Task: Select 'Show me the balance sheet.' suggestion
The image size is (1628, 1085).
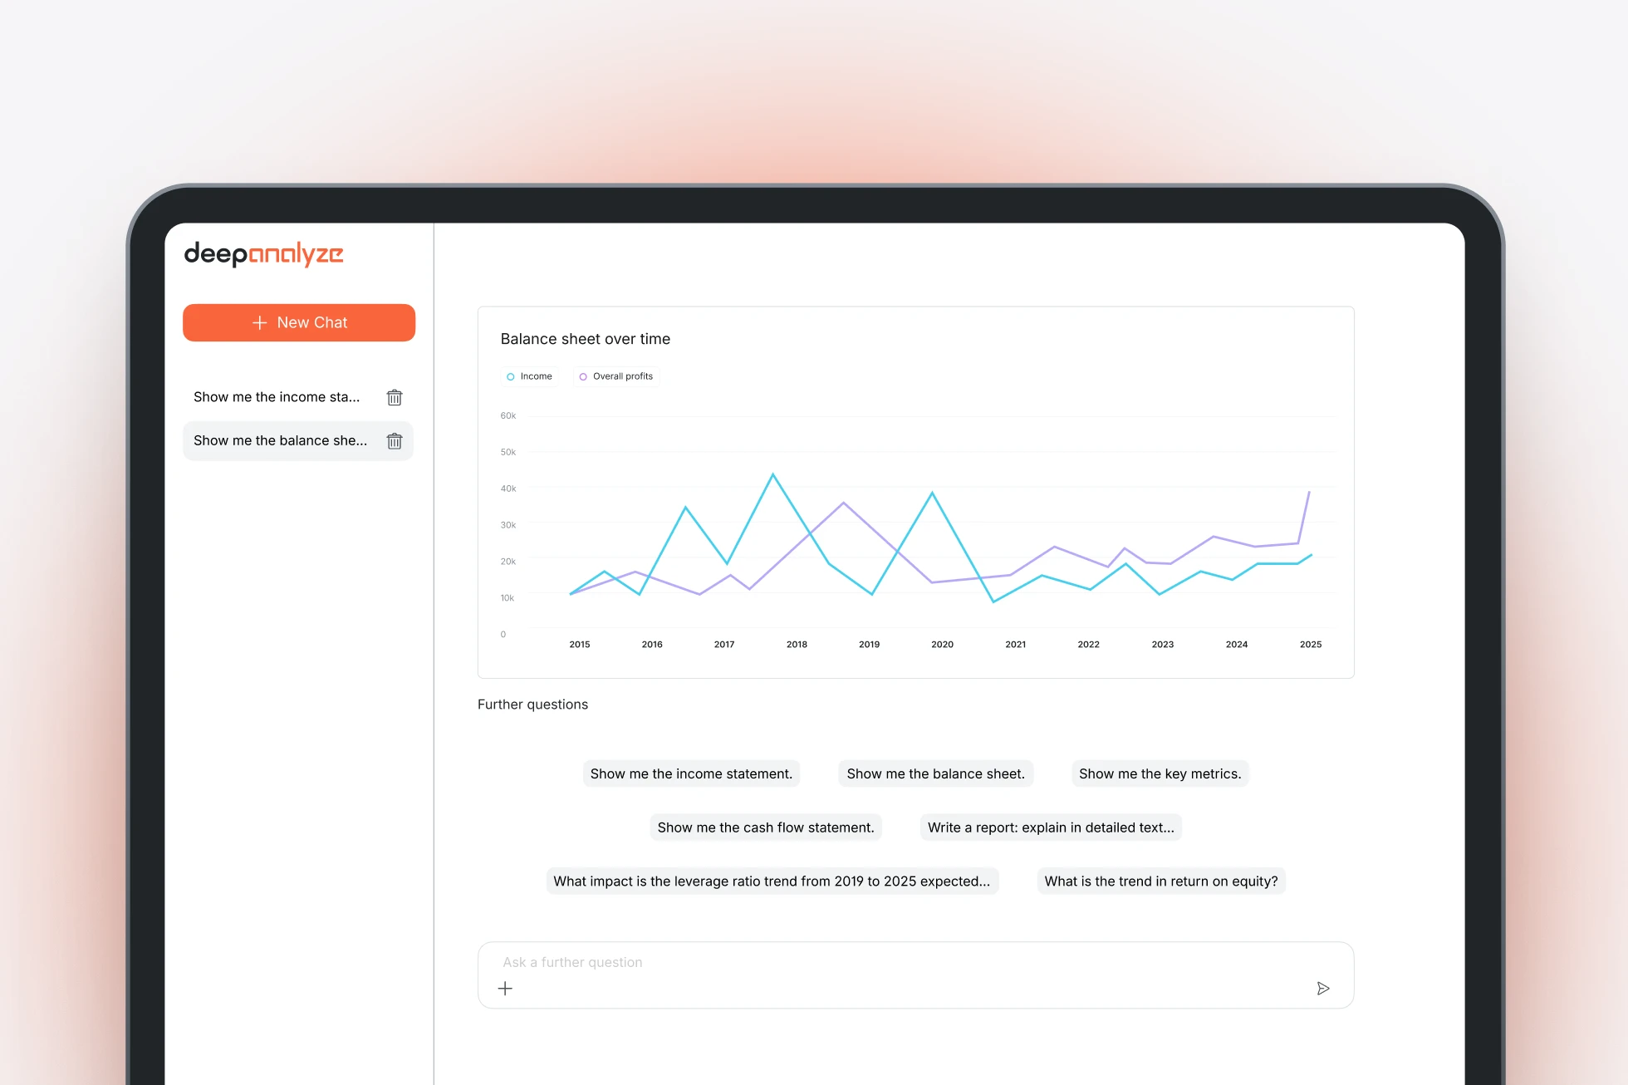Action: pyautogui.click(x=935, y=773)
